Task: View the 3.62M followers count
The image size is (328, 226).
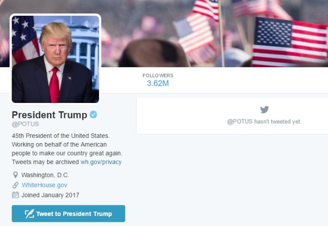Action: (158, 83)
